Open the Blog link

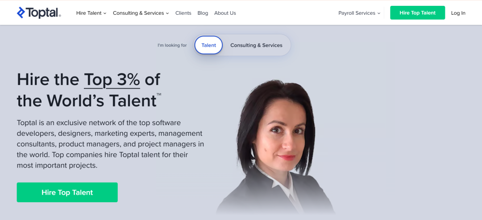click(203, 13)
